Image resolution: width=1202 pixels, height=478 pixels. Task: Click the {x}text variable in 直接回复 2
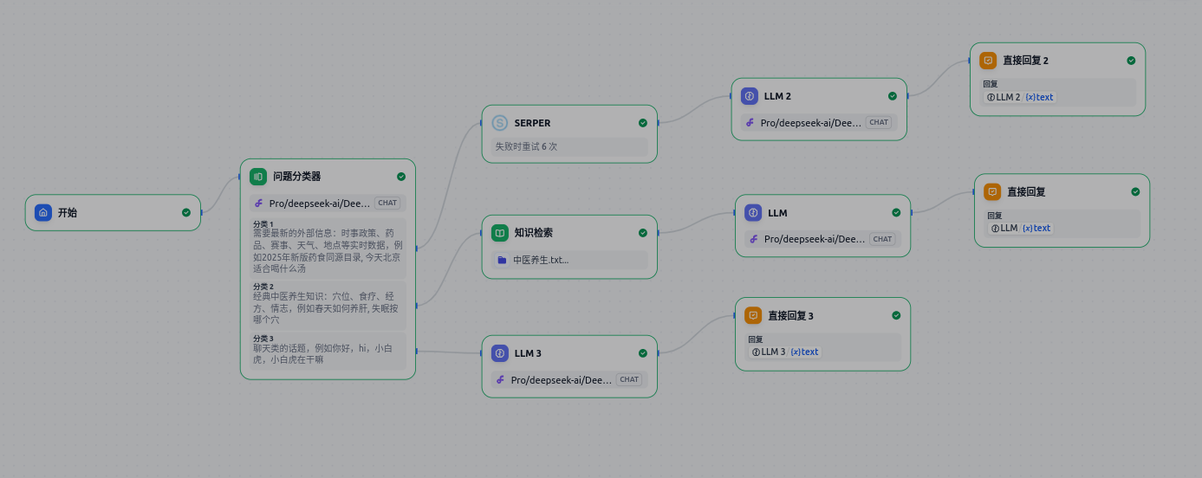click(x=1039, y=97)
